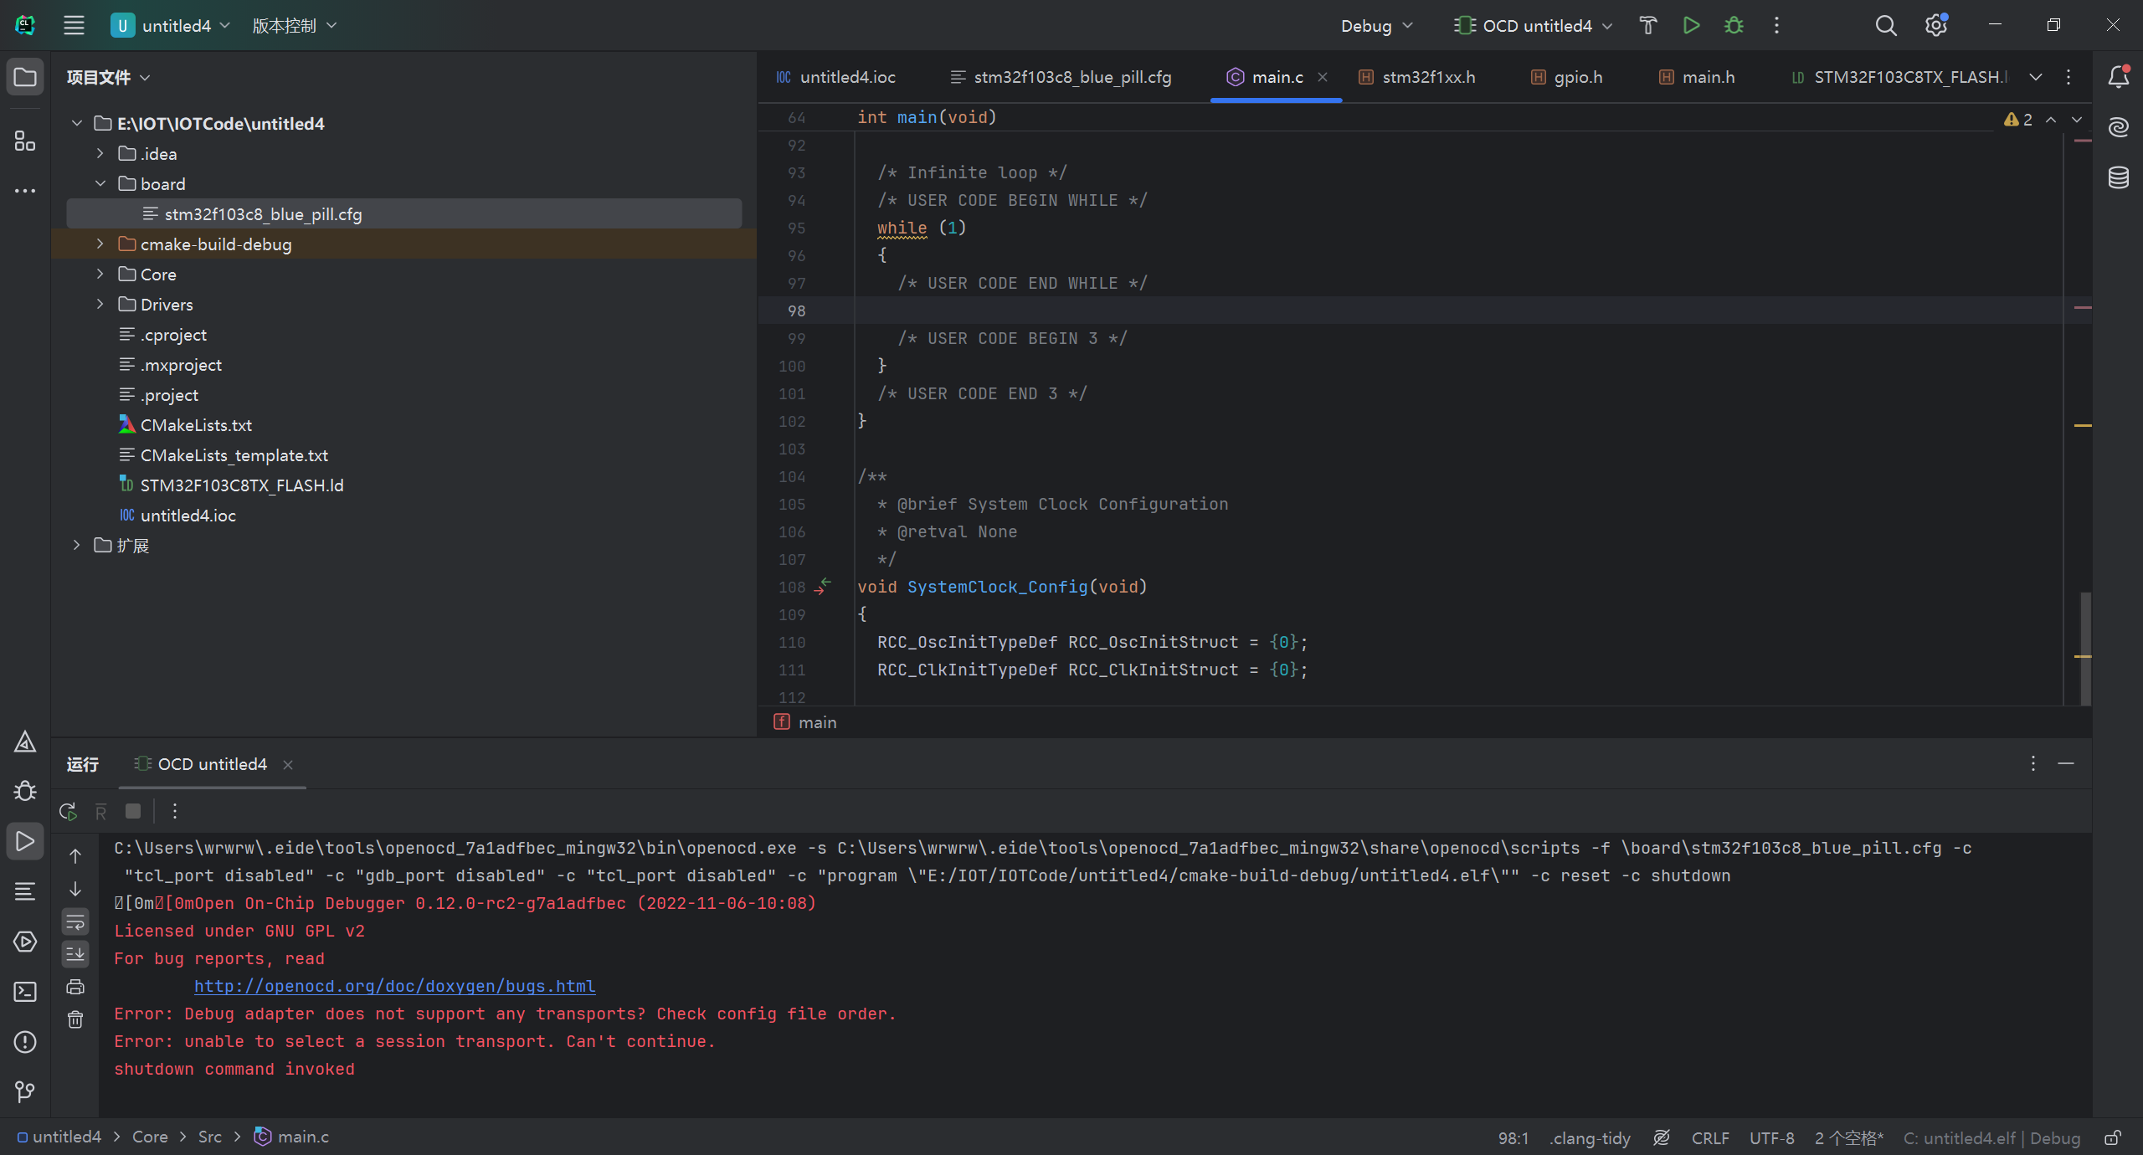Toggle scroll to end in console

click(x=75, y=954)
